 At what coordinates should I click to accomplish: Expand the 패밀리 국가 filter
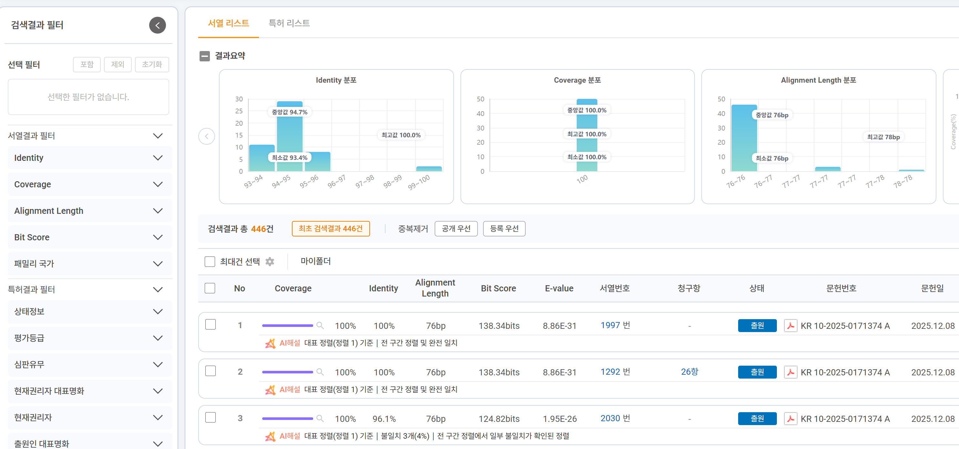90,264
